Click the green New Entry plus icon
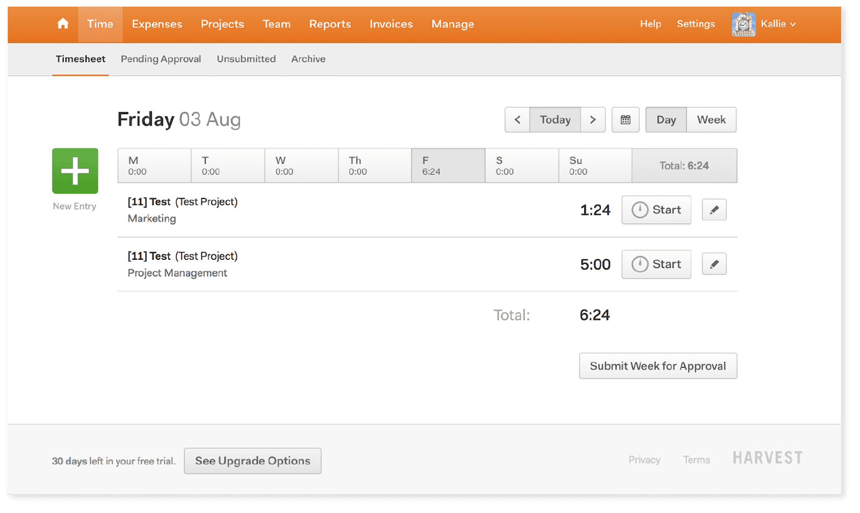The width and height of the screenshot is (860, 513). [74, 171]
